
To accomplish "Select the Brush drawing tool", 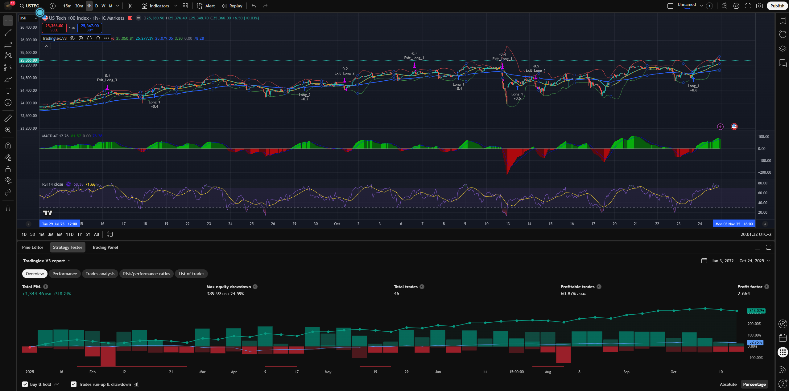I will (8, 79).
